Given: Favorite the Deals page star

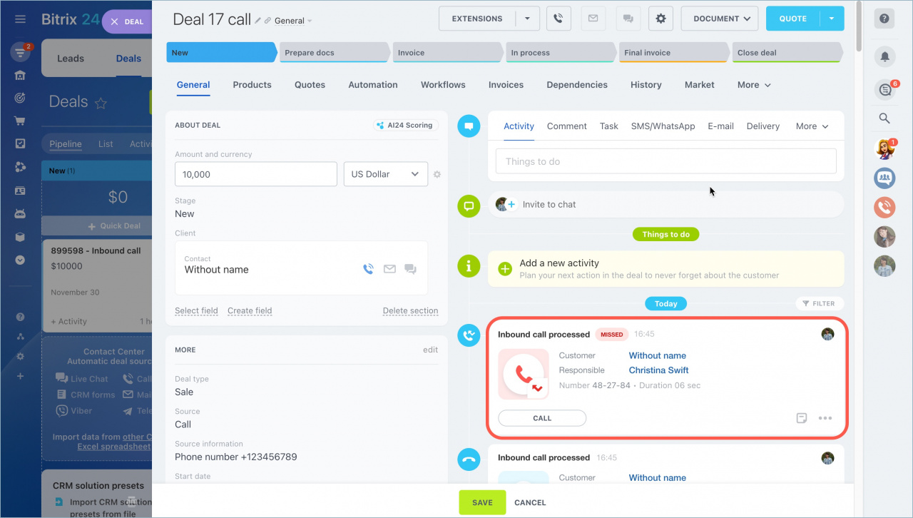Looking at the screenshot, I should (101, 103).
